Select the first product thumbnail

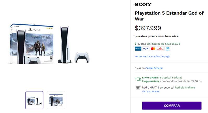[x=34, y=100]
